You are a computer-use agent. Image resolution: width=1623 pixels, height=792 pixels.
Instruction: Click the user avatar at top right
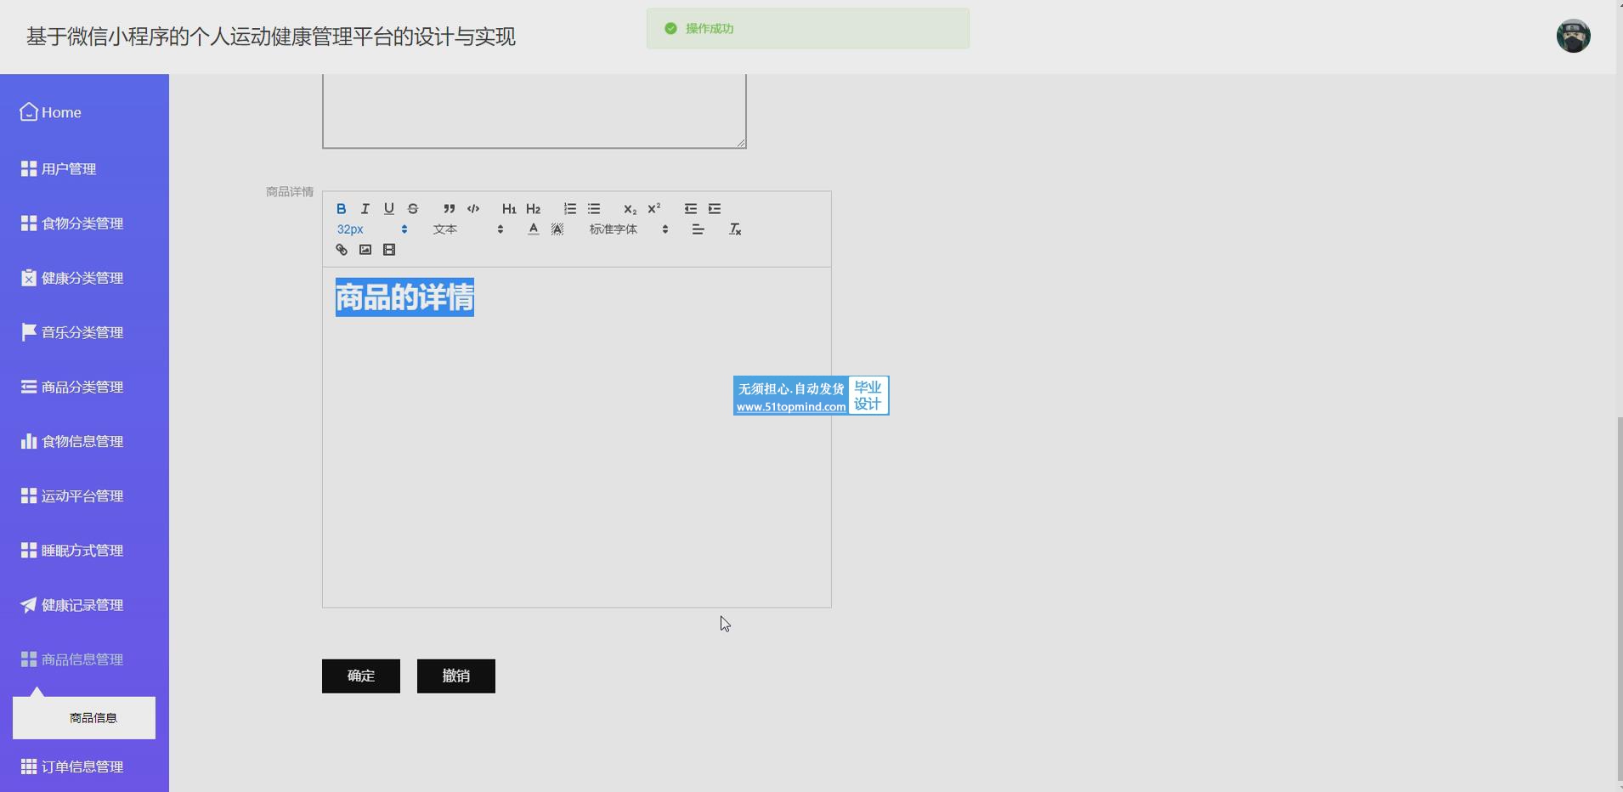(1574, 37)
